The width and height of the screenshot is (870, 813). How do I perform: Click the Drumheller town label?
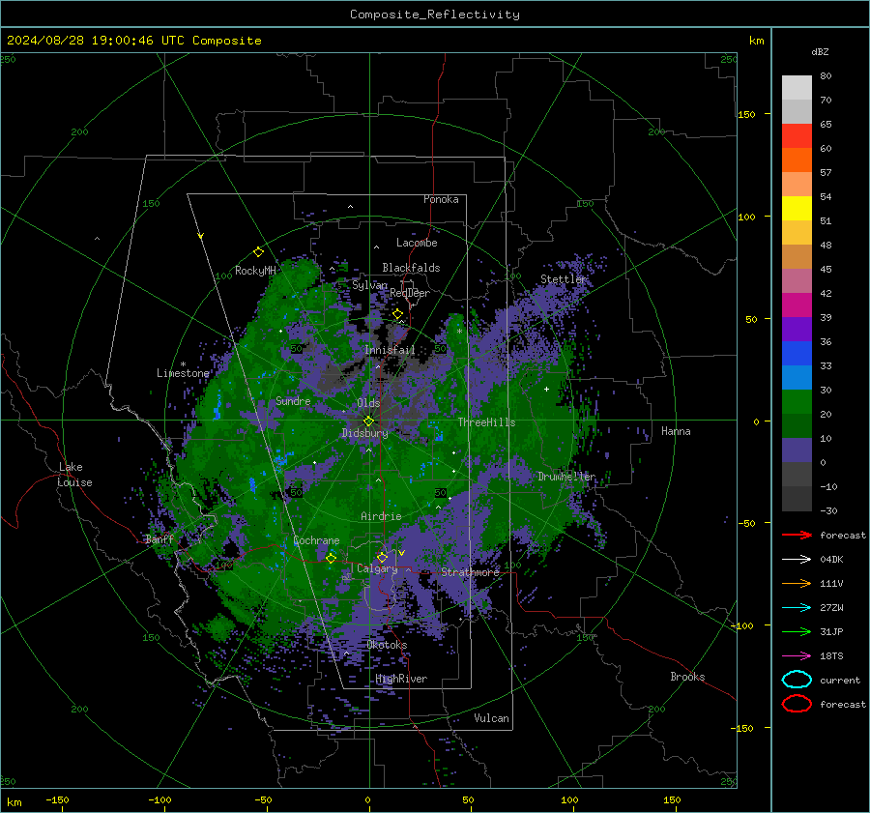point(566,477)
